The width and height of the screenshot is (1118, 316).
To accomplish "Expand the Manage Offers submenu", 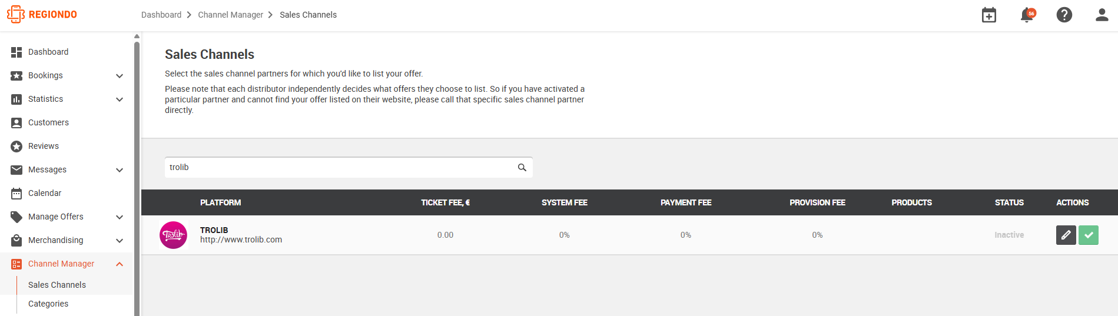I will tap(120, 217).
